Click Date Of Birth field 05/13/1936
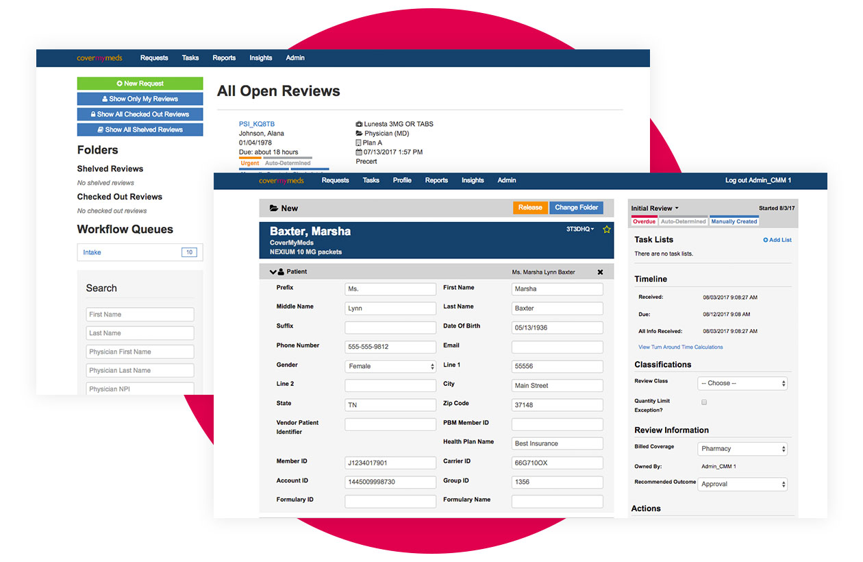 pyautogui.click(x=558, y=328)
